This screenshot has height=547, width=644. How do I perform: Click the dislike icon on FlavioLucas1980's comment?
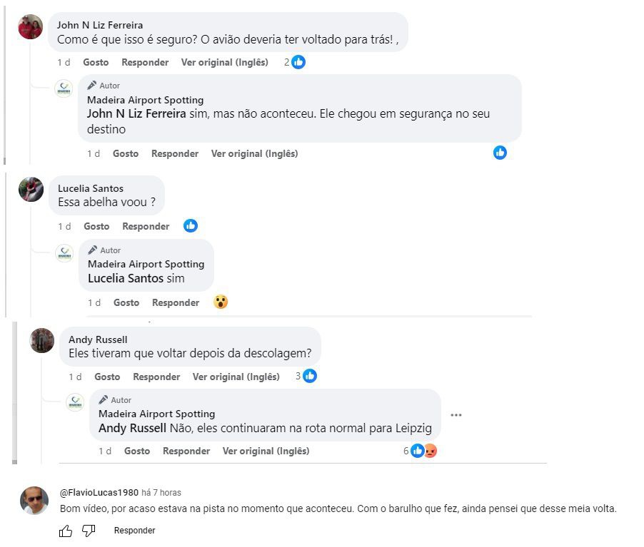(x=89, y=531)
